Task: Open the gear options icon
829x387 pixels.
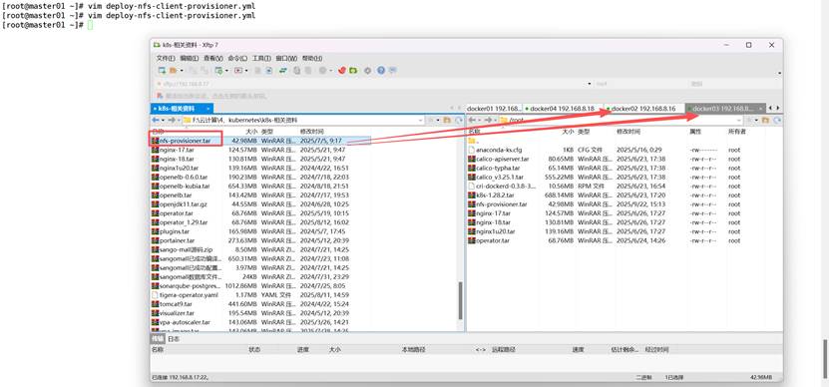Action: (x=367, y=70)
